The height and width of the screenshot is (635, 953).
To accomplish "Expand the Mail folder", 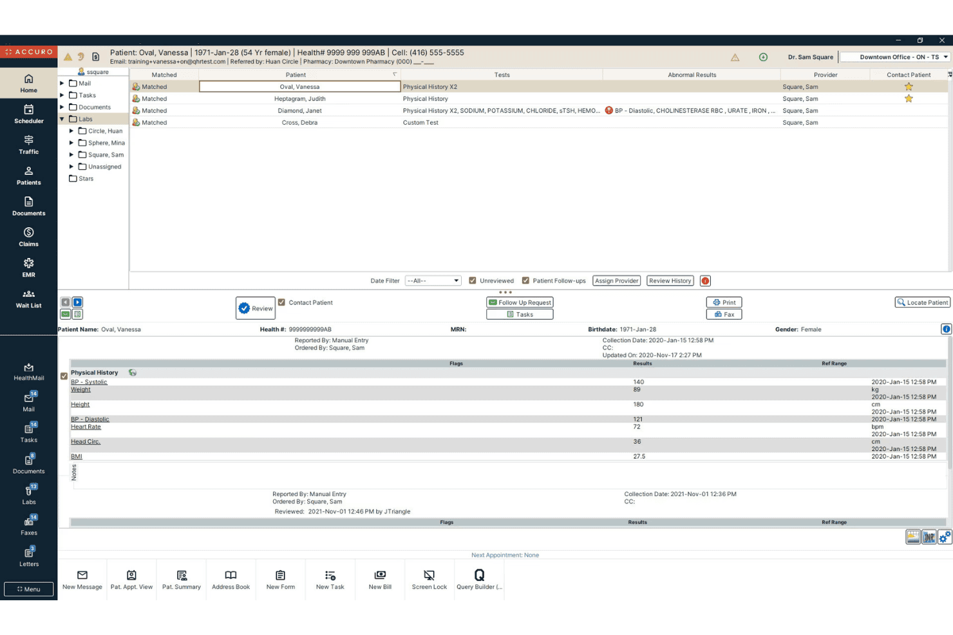I will coord(62,83).
